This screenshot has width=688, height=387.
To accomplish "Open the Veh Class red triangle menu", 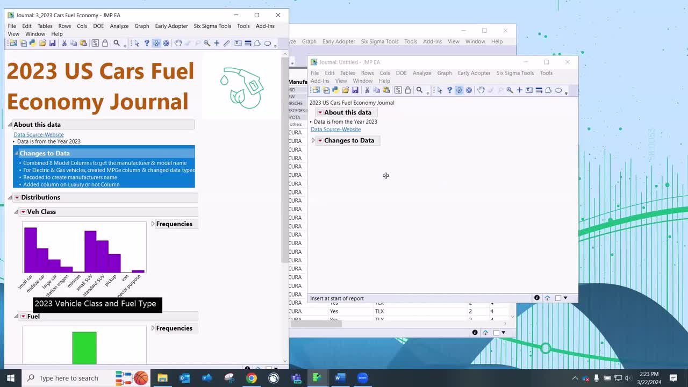I will pos(23,212).
